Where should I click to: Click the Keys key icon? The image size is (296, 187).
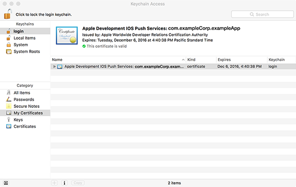(x=8, y=120)
